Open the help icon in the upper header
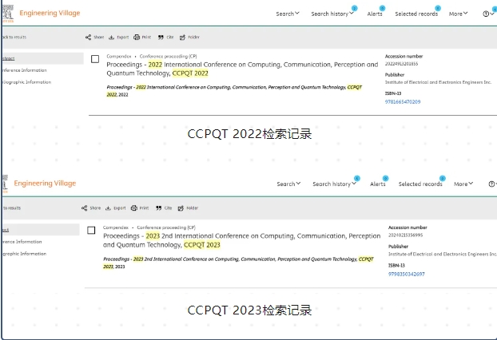Viewport: 497px width, 340px height. 486,14
